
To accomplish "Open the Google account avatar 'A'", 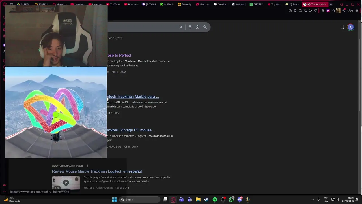I will [x=350, y=27].
